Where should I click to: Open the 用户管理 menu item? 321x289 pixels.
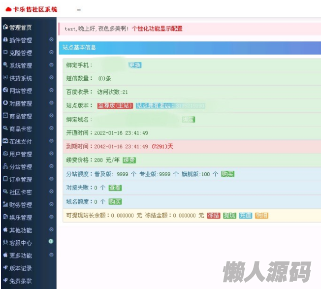(x=29, y=154)
